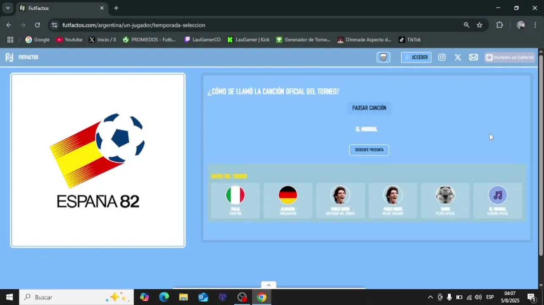The width and height of the screenshot is (544, 305).
Task: Open LauGamerCO Twitch bookmark
Action: click(x=203, y=39)
